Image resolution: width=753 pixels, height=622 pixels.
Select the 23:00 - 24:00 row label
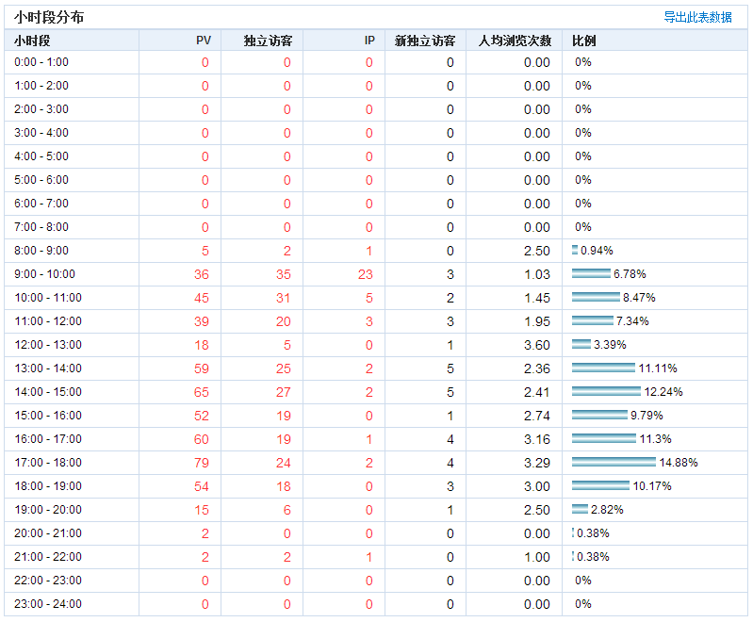click(48, 603)
